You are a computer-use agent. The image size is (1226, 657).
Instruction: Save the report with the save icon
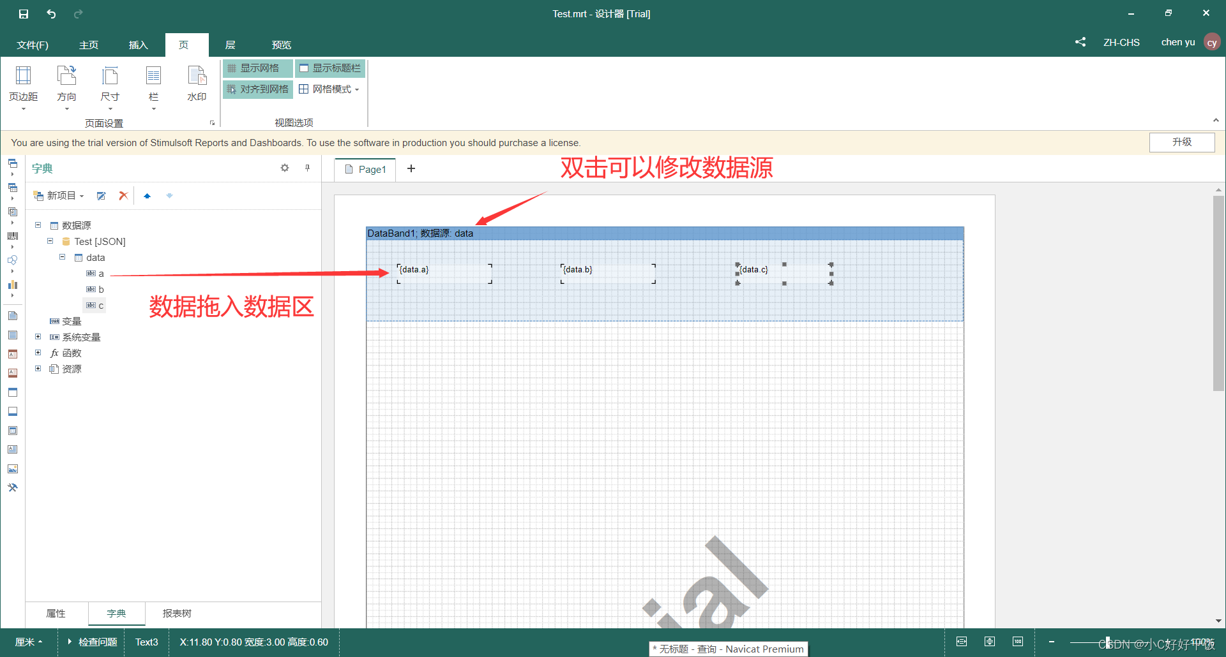24,13
